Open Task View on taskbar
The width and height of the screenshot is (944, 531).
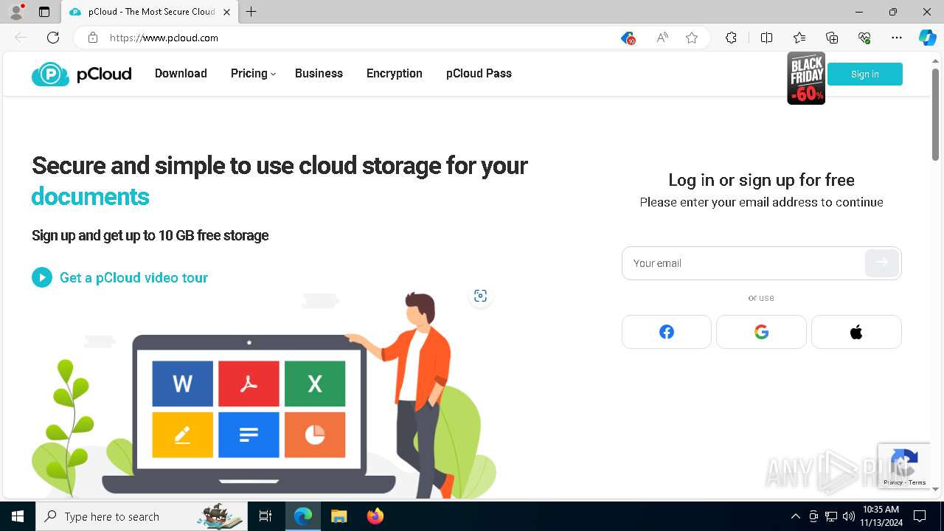265,516
